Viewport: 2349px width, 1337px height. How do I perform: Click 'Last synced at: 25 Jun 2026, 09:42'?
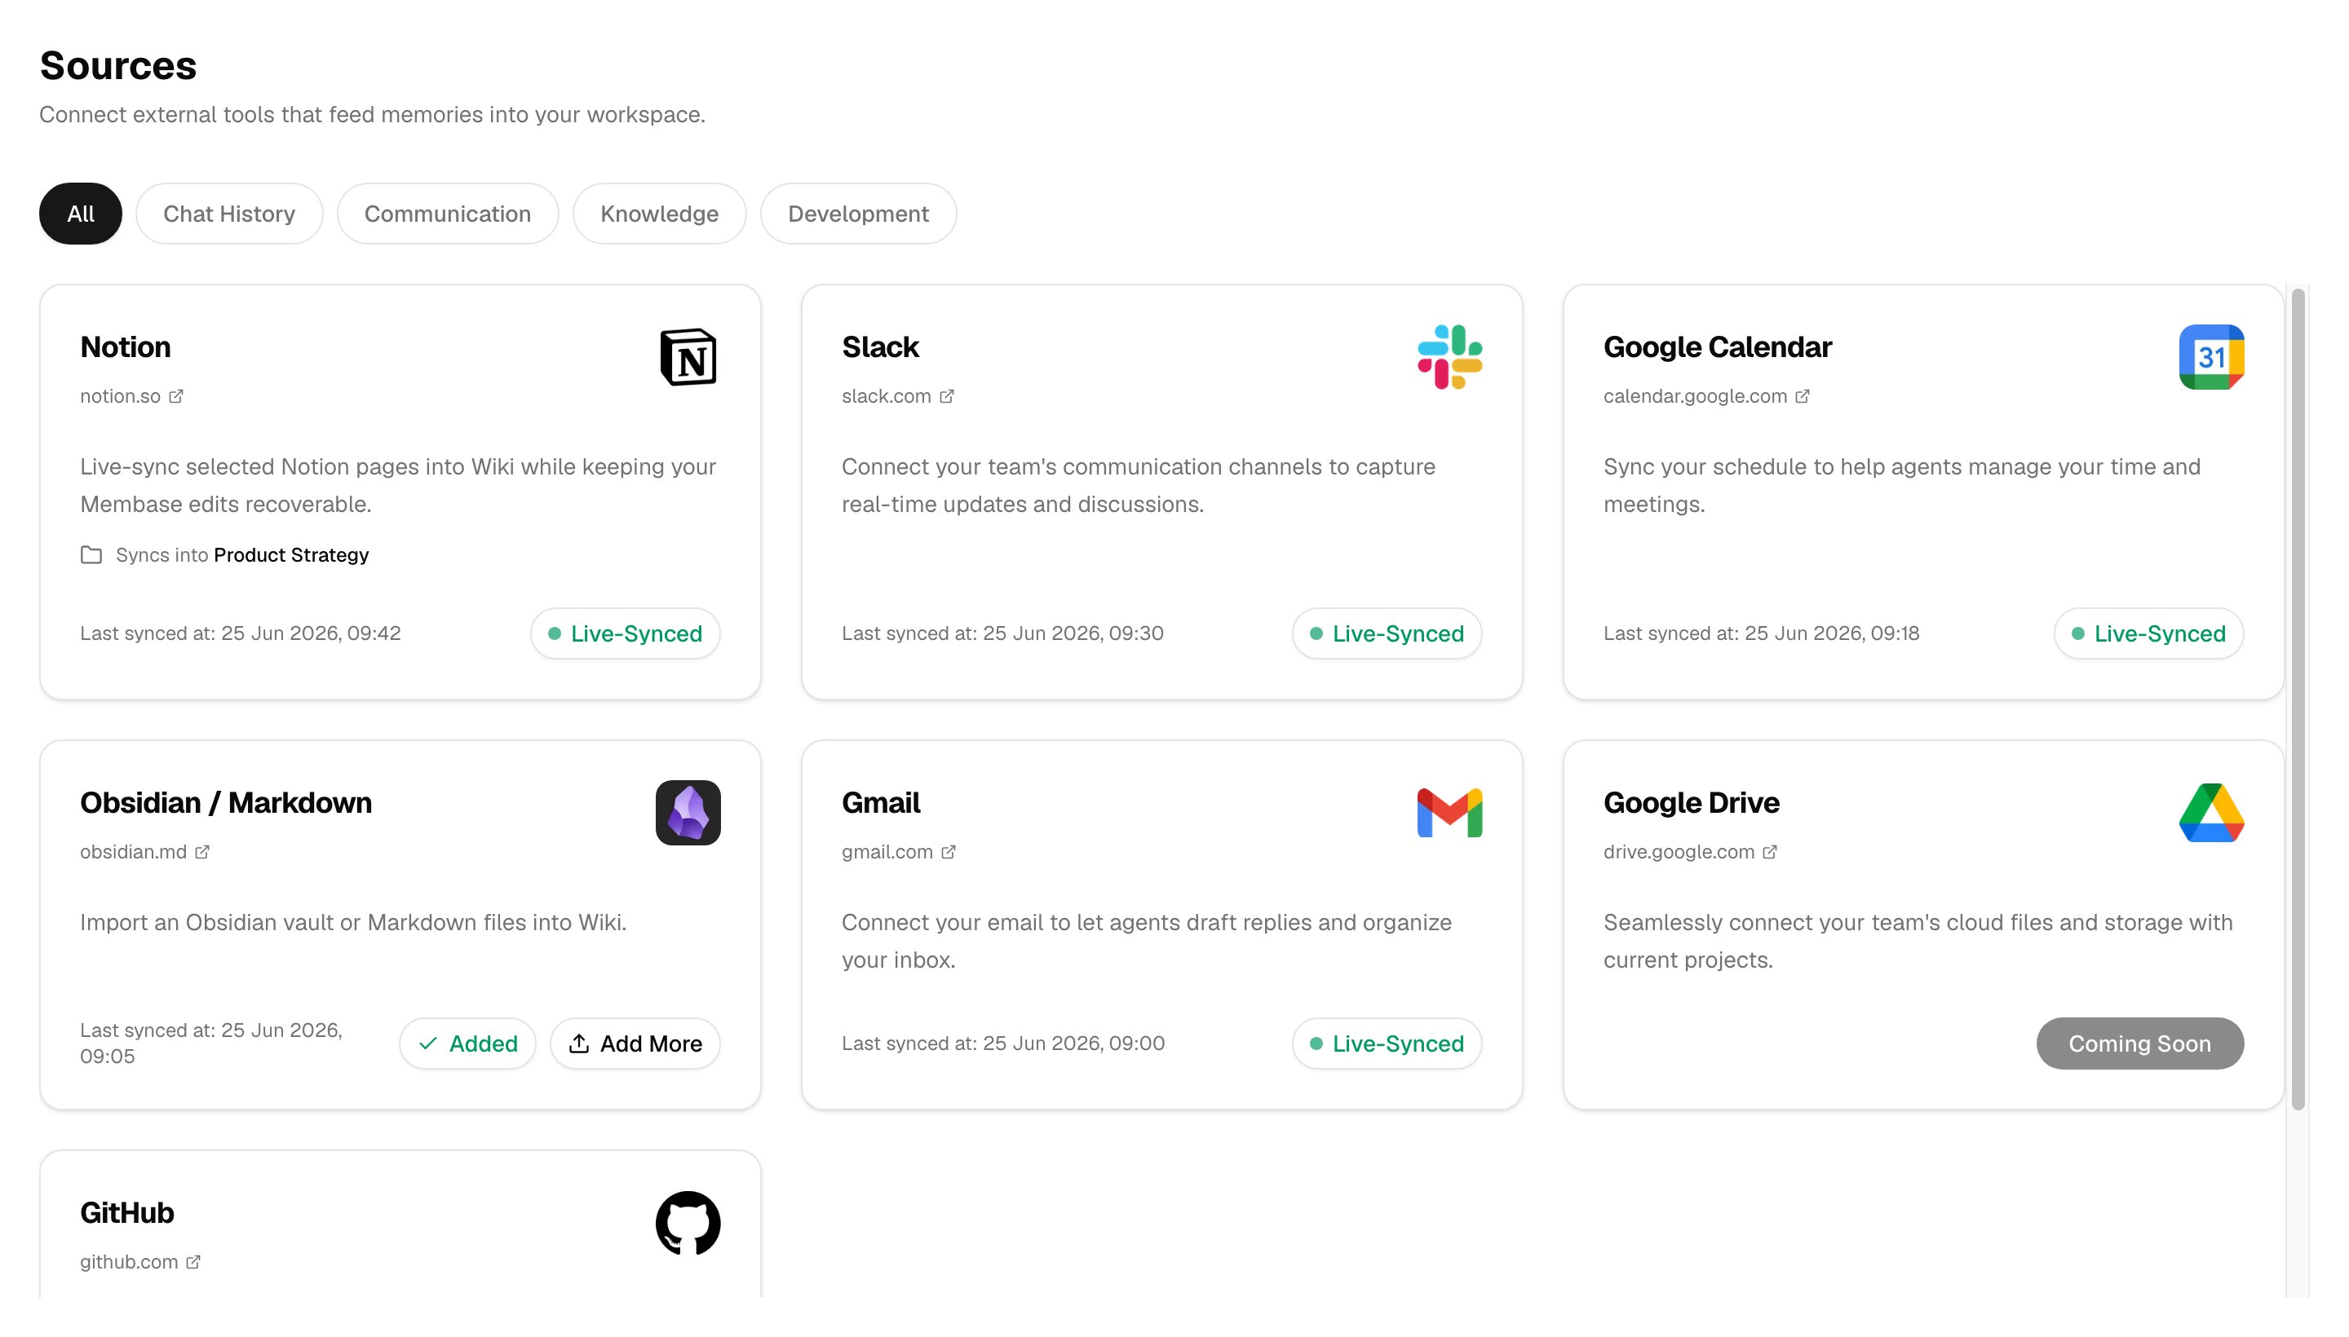coord(241,633)
